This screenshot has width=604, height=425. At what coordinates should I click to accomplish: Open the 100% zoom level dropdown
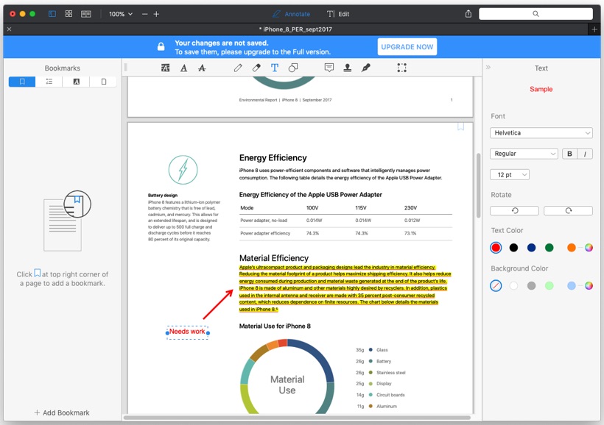pos(121,14)
